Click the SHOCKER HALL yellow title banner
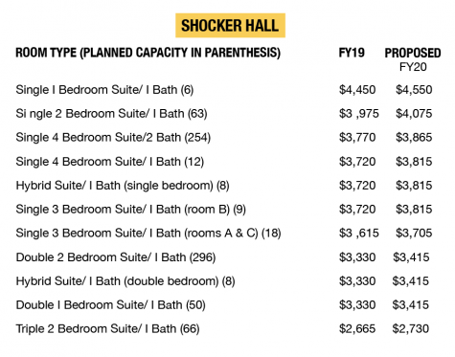The image size is (455, 357). pyautogui.click(x=230, y=26)
